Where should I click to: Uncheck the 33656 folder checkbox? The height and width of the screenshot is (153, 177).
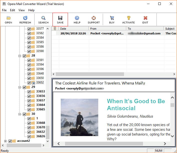(29, 96)
